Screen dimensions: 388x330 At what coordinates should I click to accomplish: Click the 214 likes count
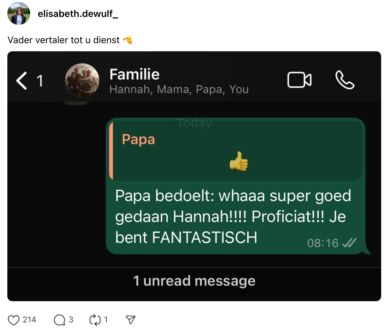29,320
